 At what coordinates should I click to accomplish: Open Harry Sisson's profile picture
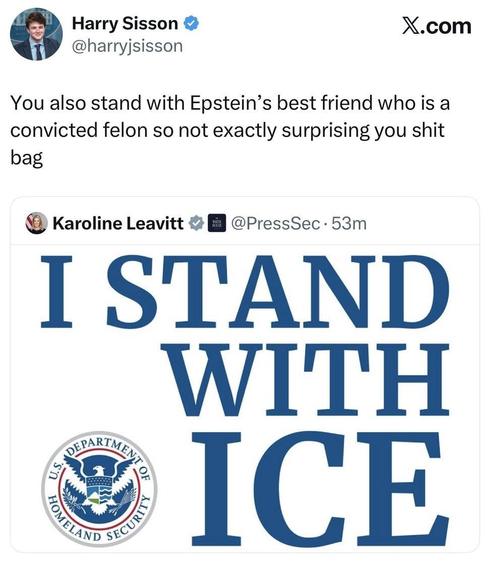pos(36,34)
